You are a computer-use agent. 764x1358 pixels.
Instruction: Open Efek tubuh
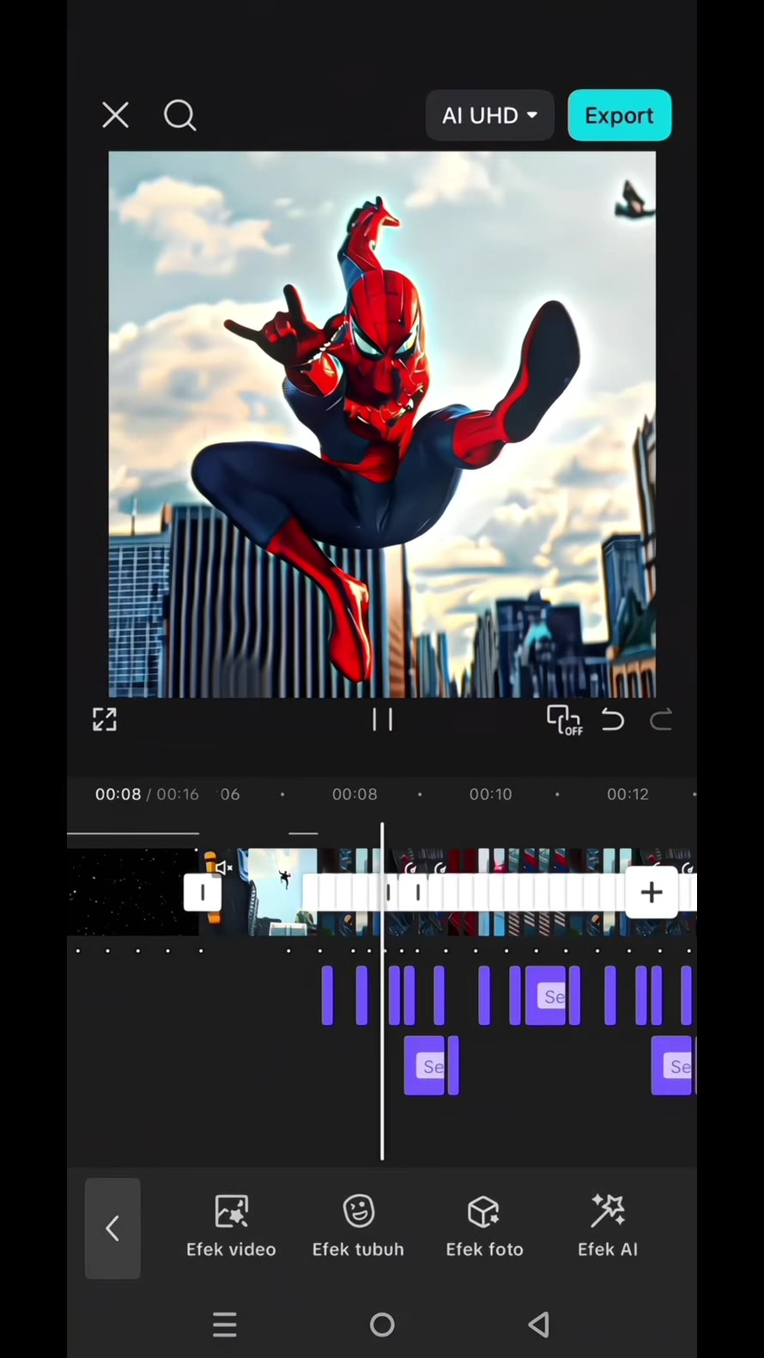[358, 1227]
